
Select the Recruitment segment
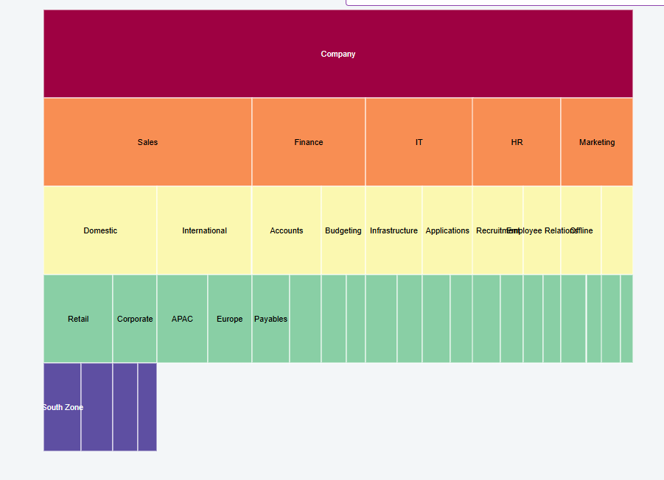pos(498,230)
